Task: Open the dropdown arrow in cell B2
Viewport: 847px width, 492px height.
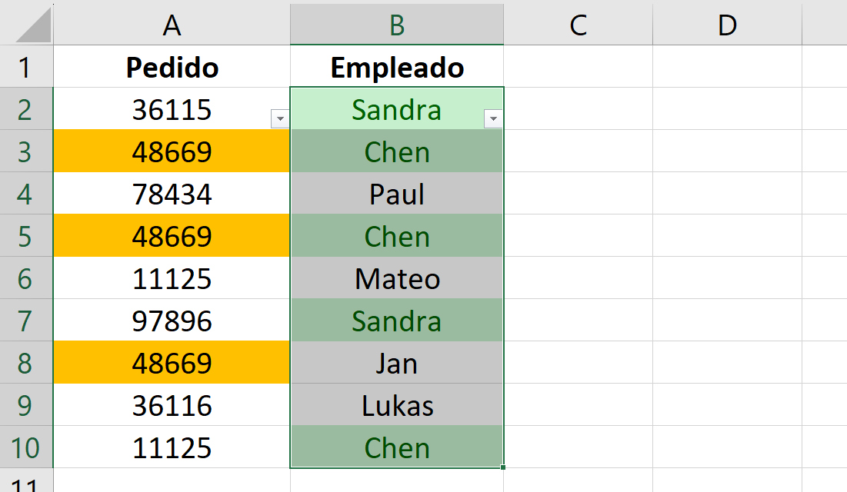Action: (493, 119)
